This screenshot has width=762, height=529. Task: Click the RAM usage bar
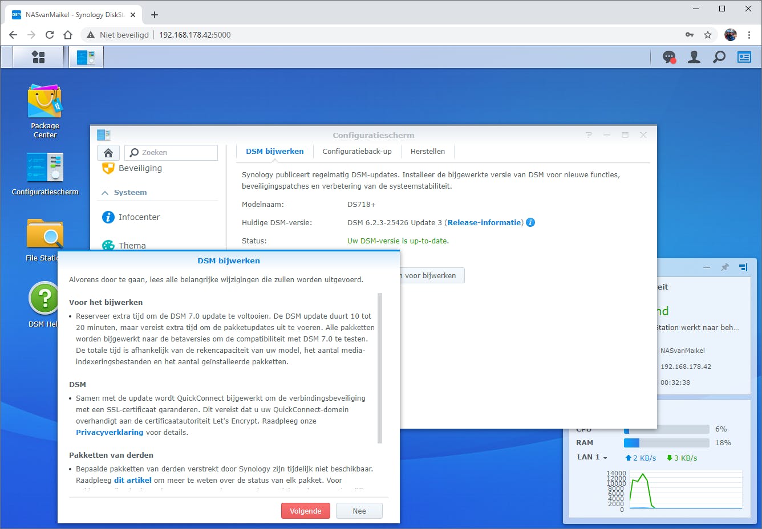click(x=667, y=443)
